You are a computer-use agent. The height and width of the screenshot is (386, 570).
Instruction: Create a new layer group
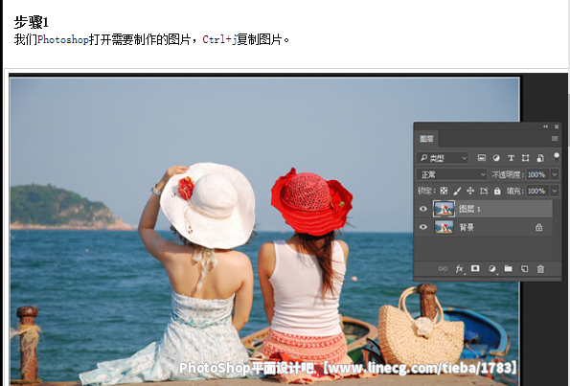pyautogui.click(x=508, y=268)
